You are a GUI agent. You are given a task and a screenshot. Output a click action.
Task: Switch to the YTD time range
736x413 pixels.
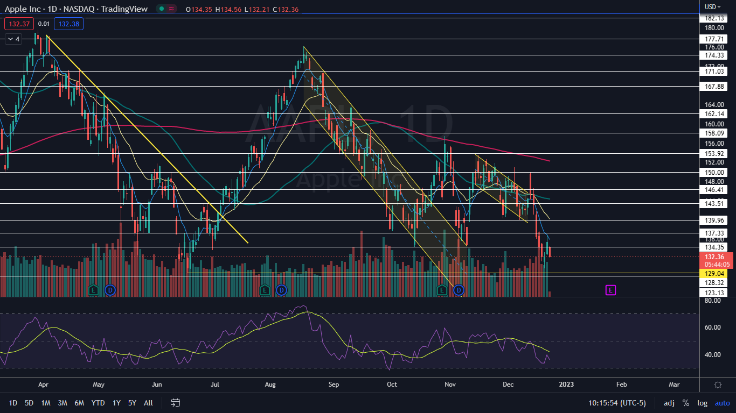point(98,403)
